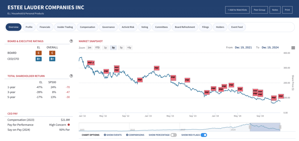The width and height of the screenshot is (299, 141).
Task: Click Comparisons option
Action: 135,135
